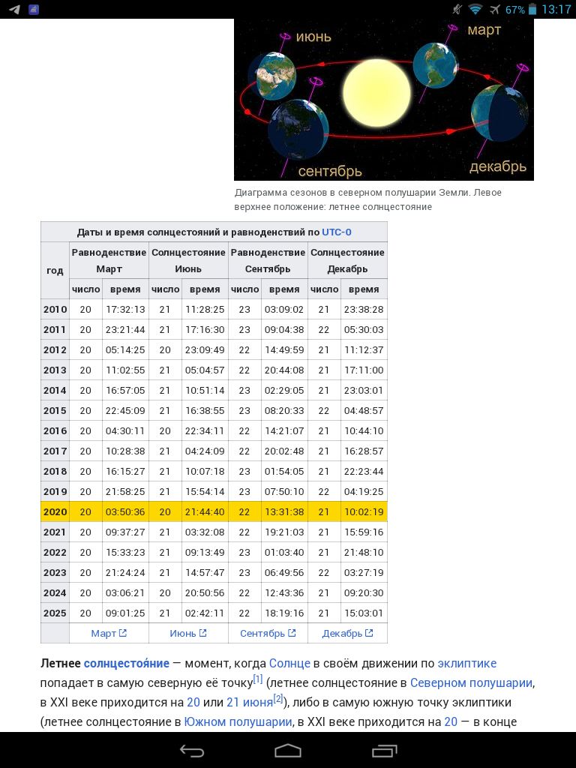
Task: Select time cell 15:03:01
Action: pos(364,613)
